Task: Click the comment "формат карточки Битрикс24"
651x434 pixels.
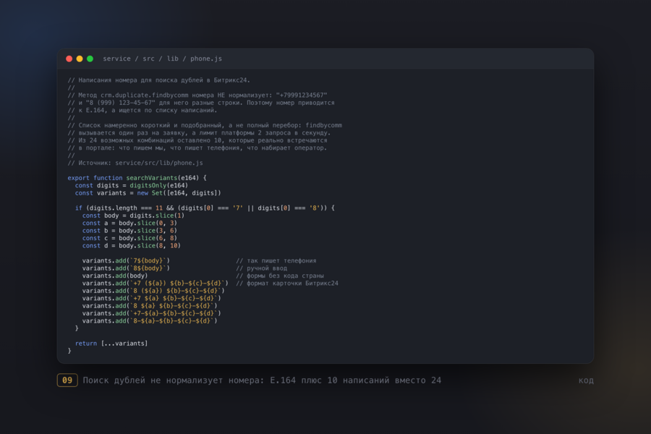Action: [287, 283]
